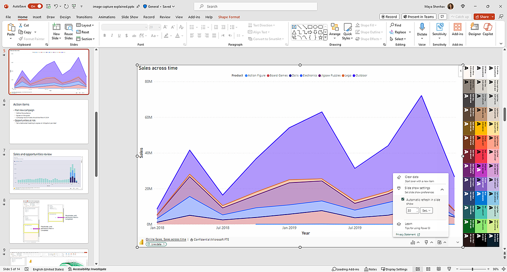507x272 pixels.
Task: Start a Record session
Action: click(389, 16)
